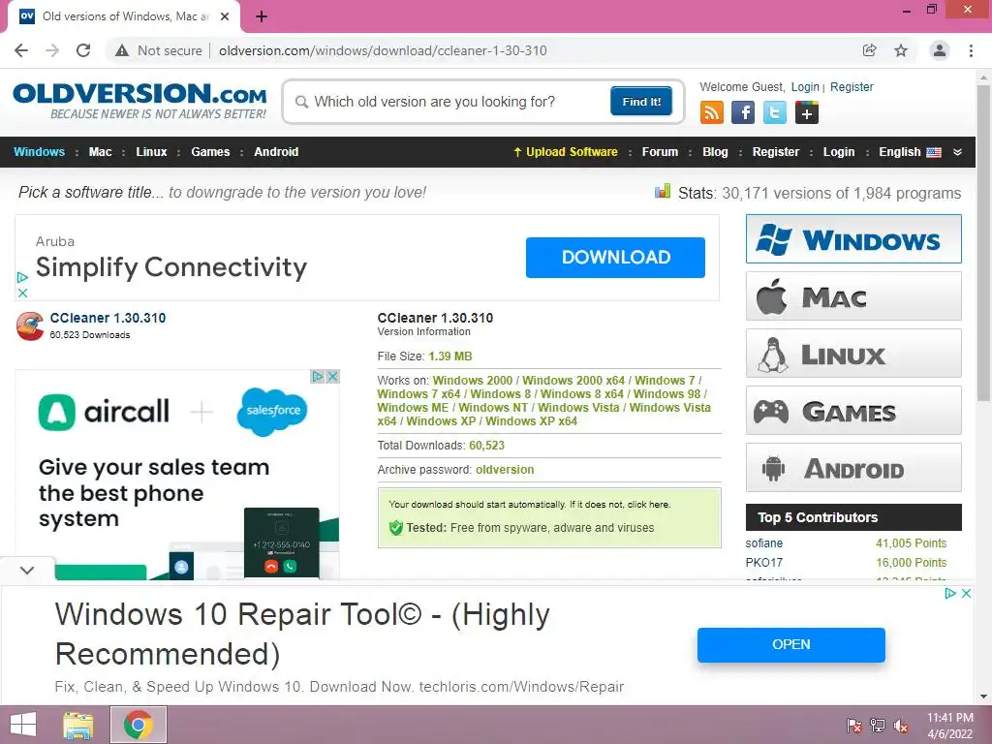Click AdChoices icon on aircall ad
The image size is (992, 744).
point(318,377)
